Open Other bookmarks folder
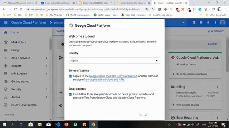229x128 pixels. tap(216, 15)
